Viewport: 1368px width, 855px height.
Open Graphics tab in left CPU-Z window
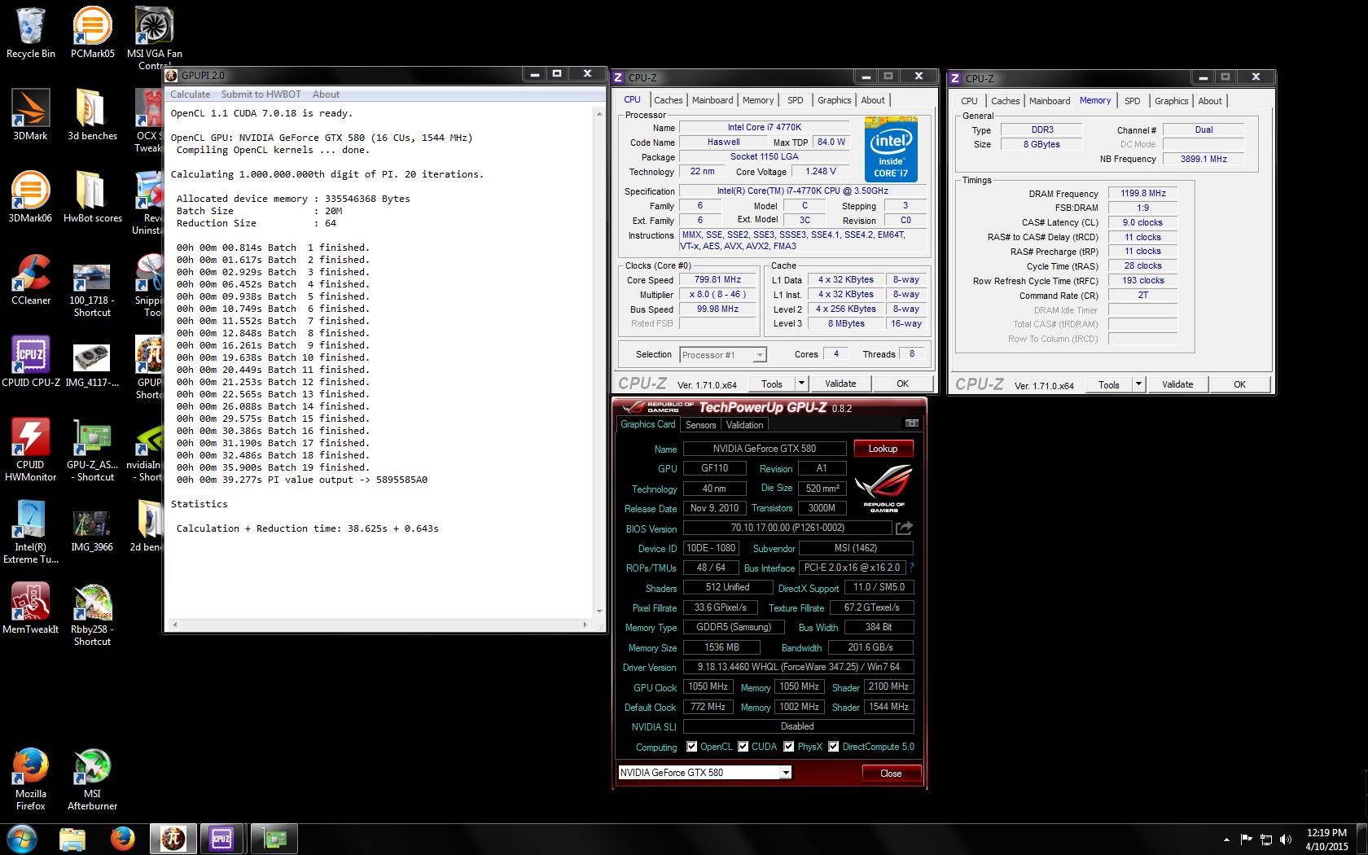(x=834, y=100)
